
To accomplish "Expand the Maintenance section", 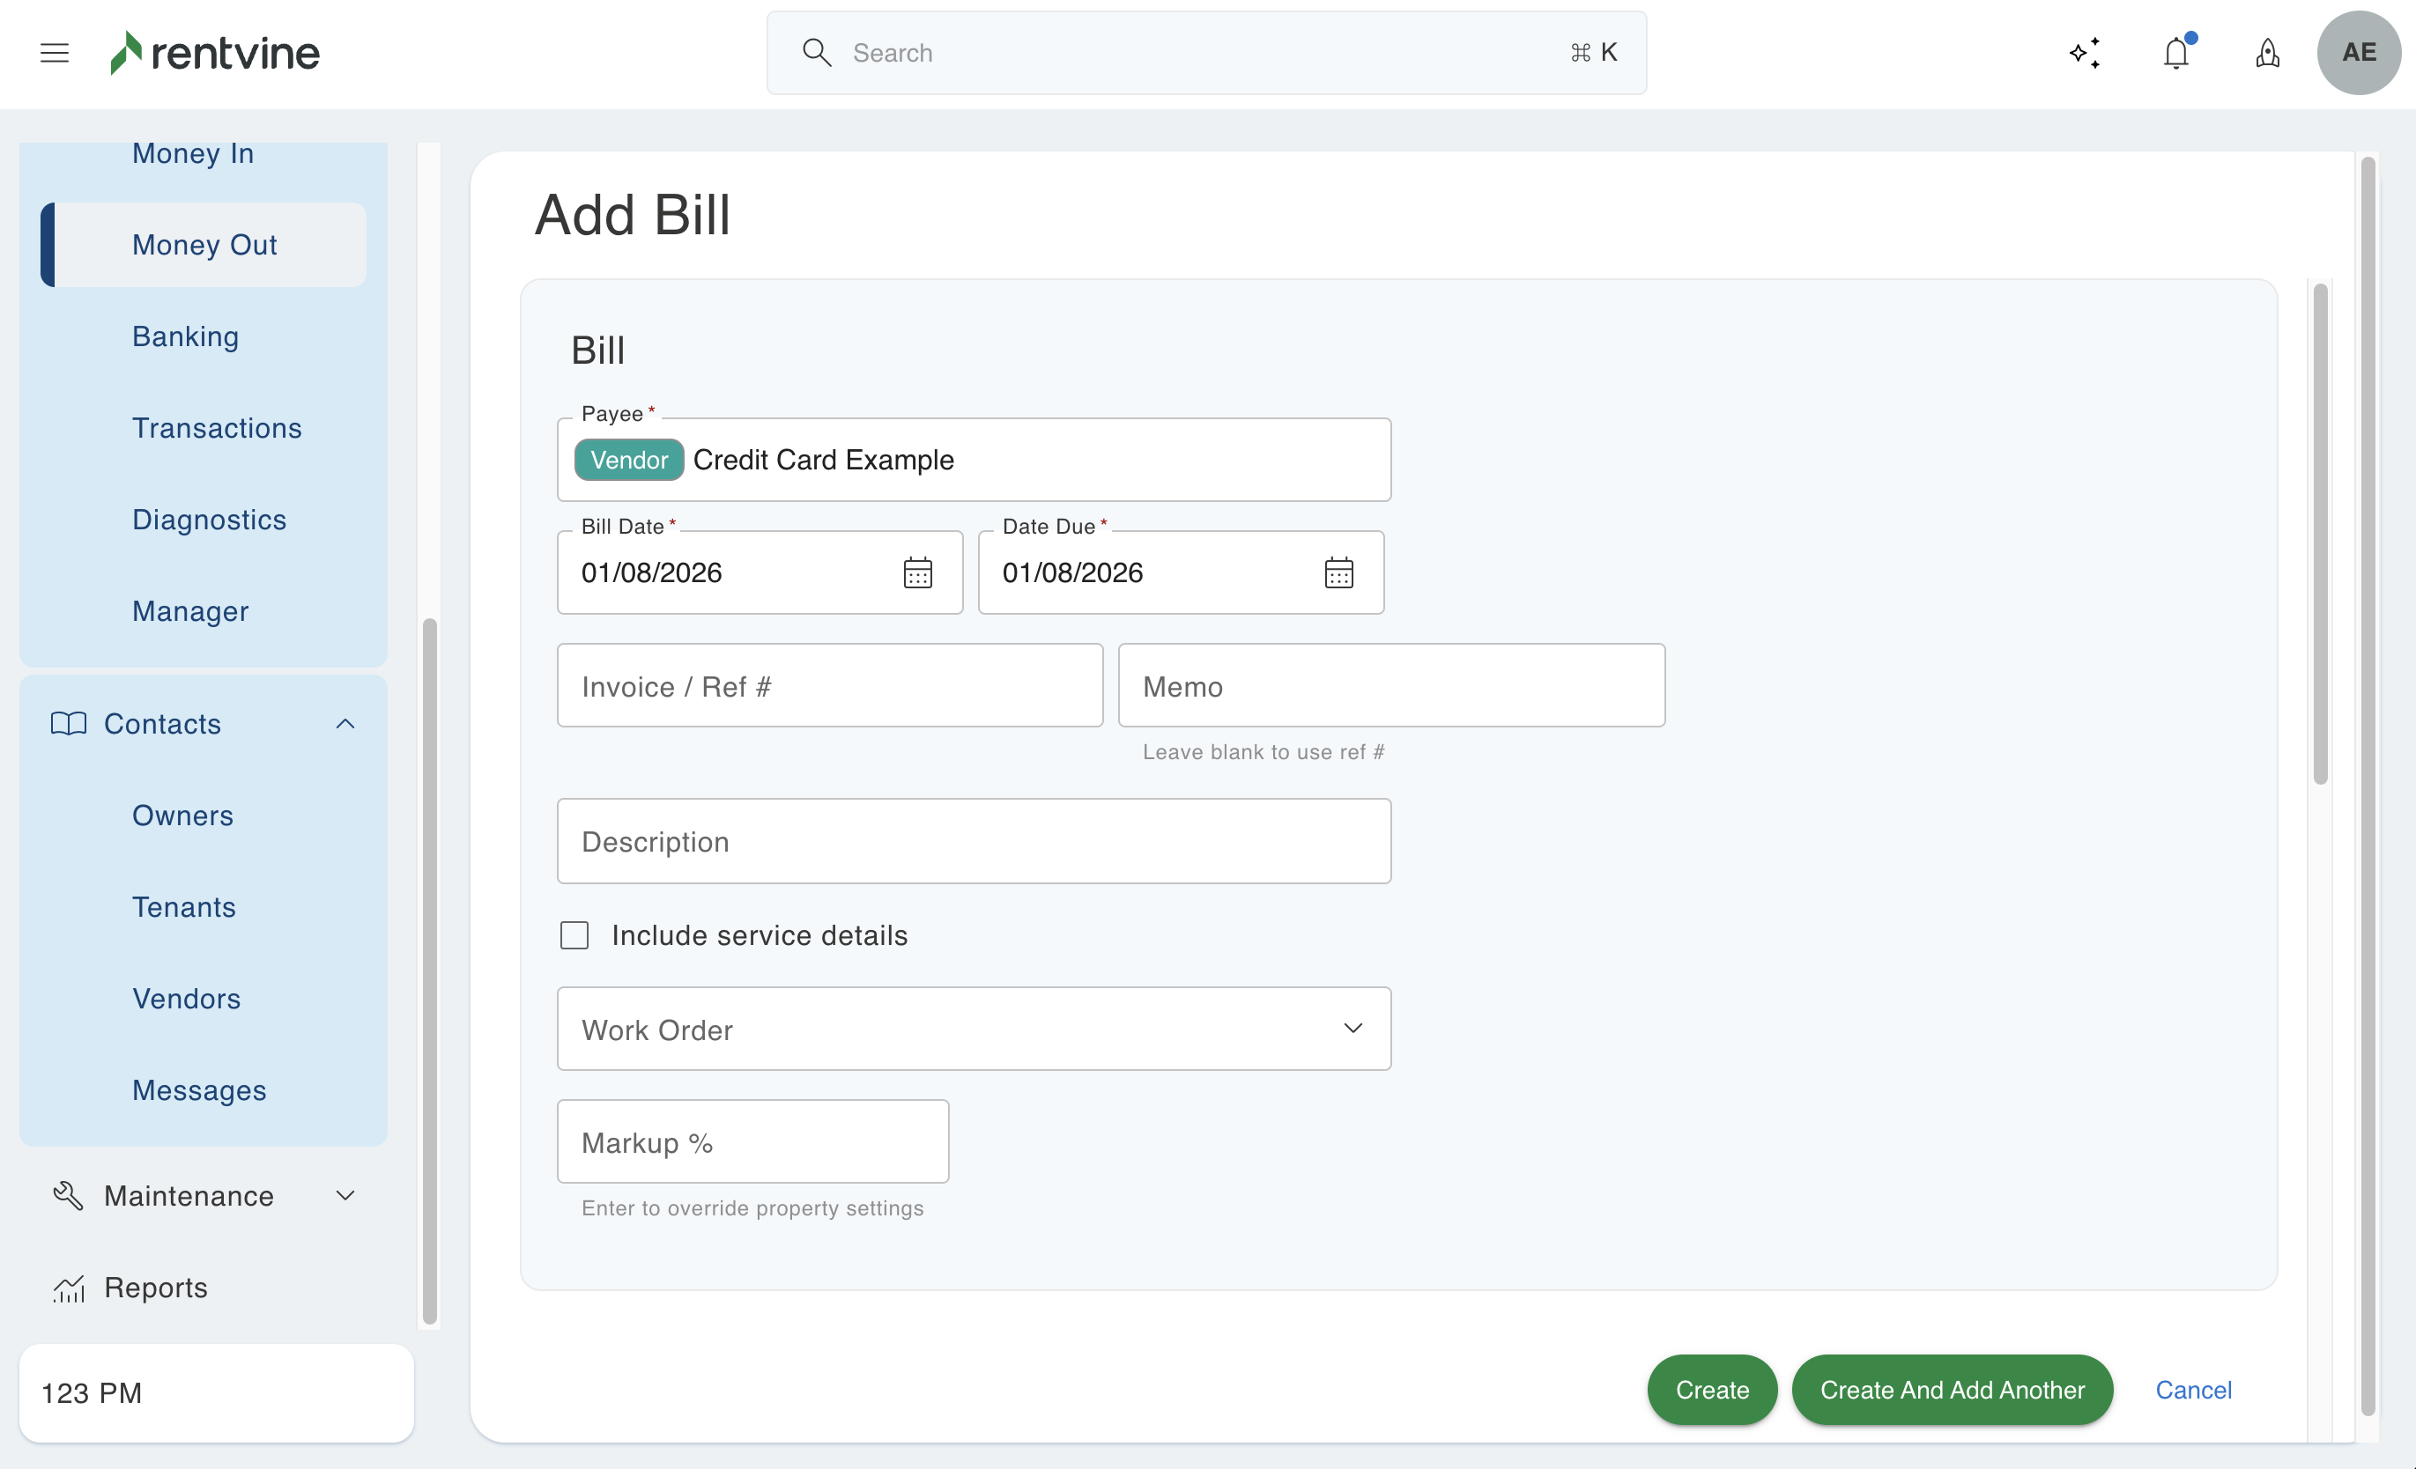I will click(x=345, y=1196).
